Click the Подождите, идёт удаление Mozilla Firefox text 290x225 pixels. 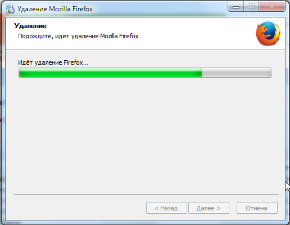[81, 36]
